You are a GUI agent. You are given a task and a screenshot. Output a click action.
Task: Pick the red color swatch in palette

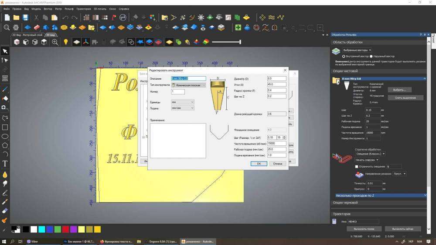(65, 229)
